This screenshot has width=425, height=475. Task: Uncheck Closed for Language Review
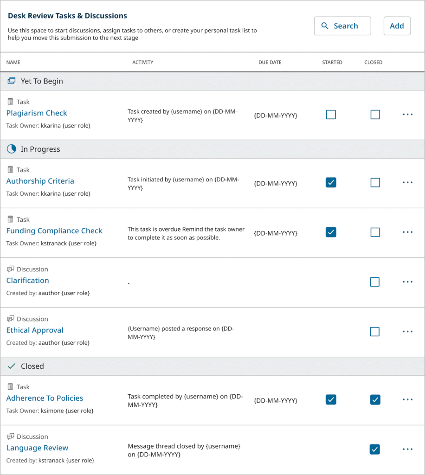375,449
